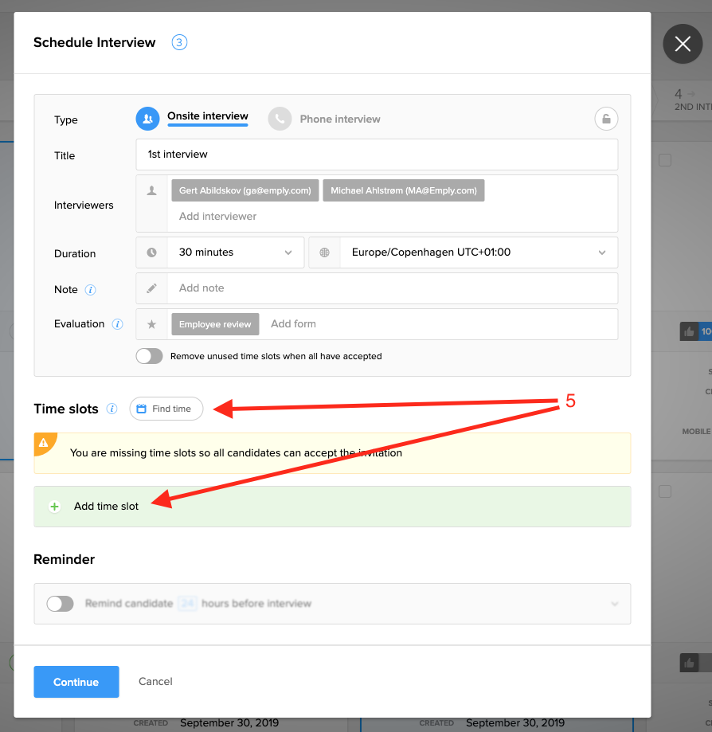Switch to Onsite interview tab
This screenshot has height=732, width=712.
click(208, 116)
